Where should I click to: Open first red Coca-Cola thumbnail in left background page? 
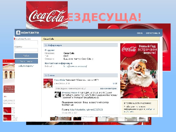pyautogui.click(x=7, y=110)
